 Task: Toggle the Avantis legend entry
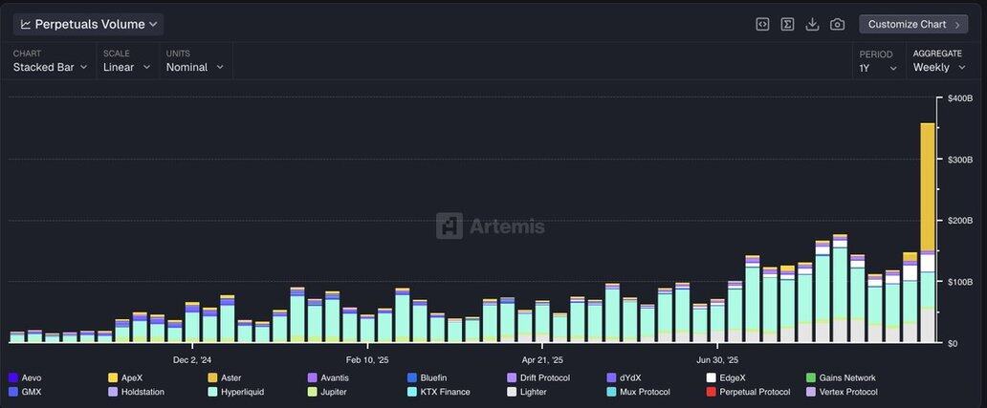[328, 377]
